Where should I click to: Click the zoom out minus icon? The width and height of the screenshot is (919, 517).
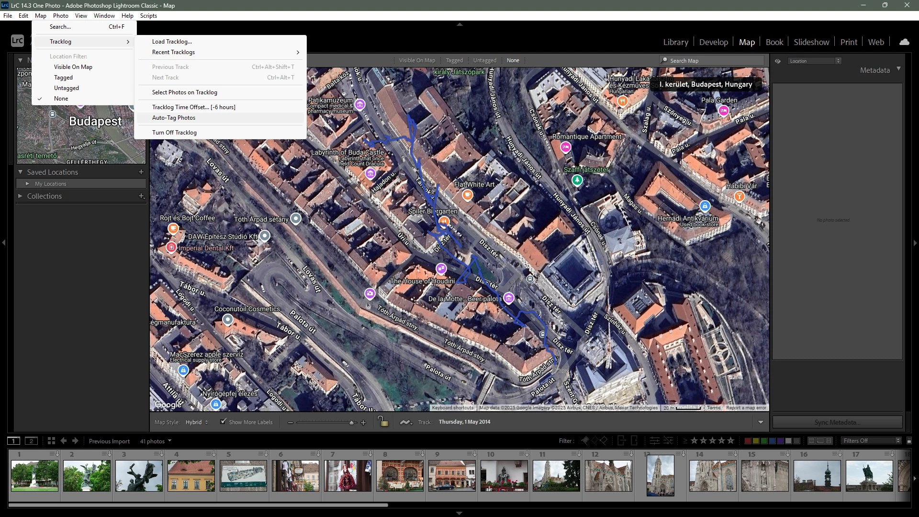[x=290, y=422]
